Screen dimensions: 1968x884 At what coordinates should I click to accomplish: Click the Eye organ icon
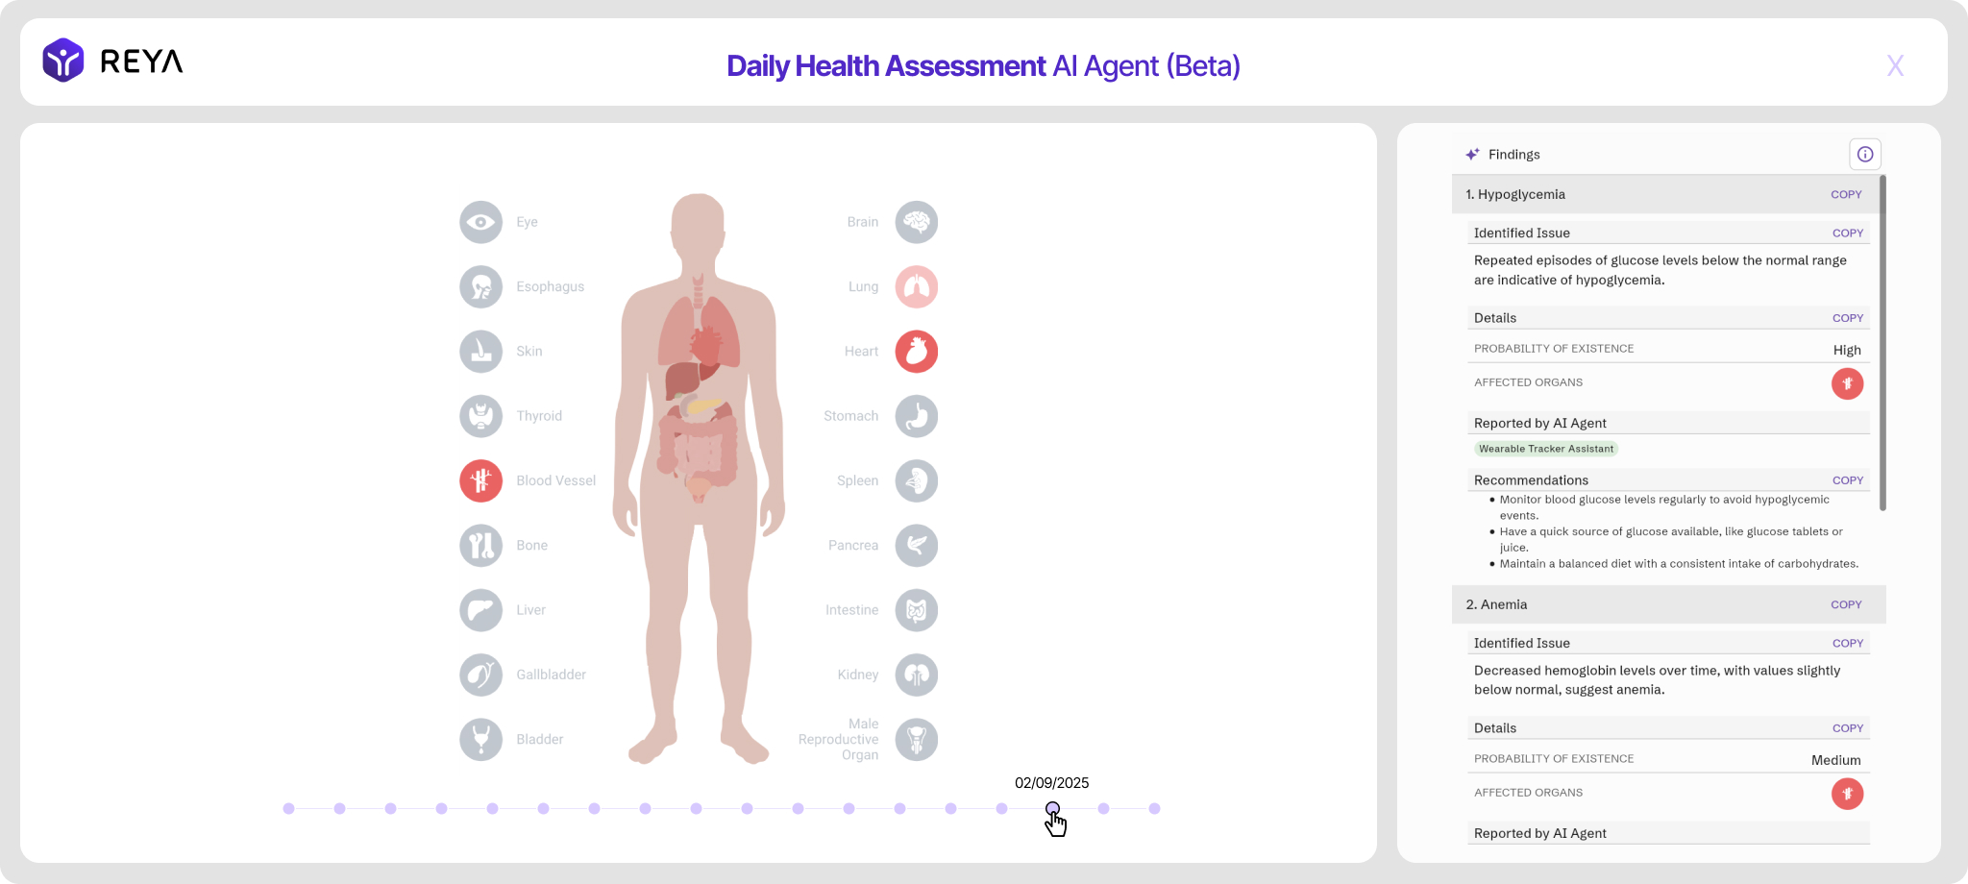480,222
